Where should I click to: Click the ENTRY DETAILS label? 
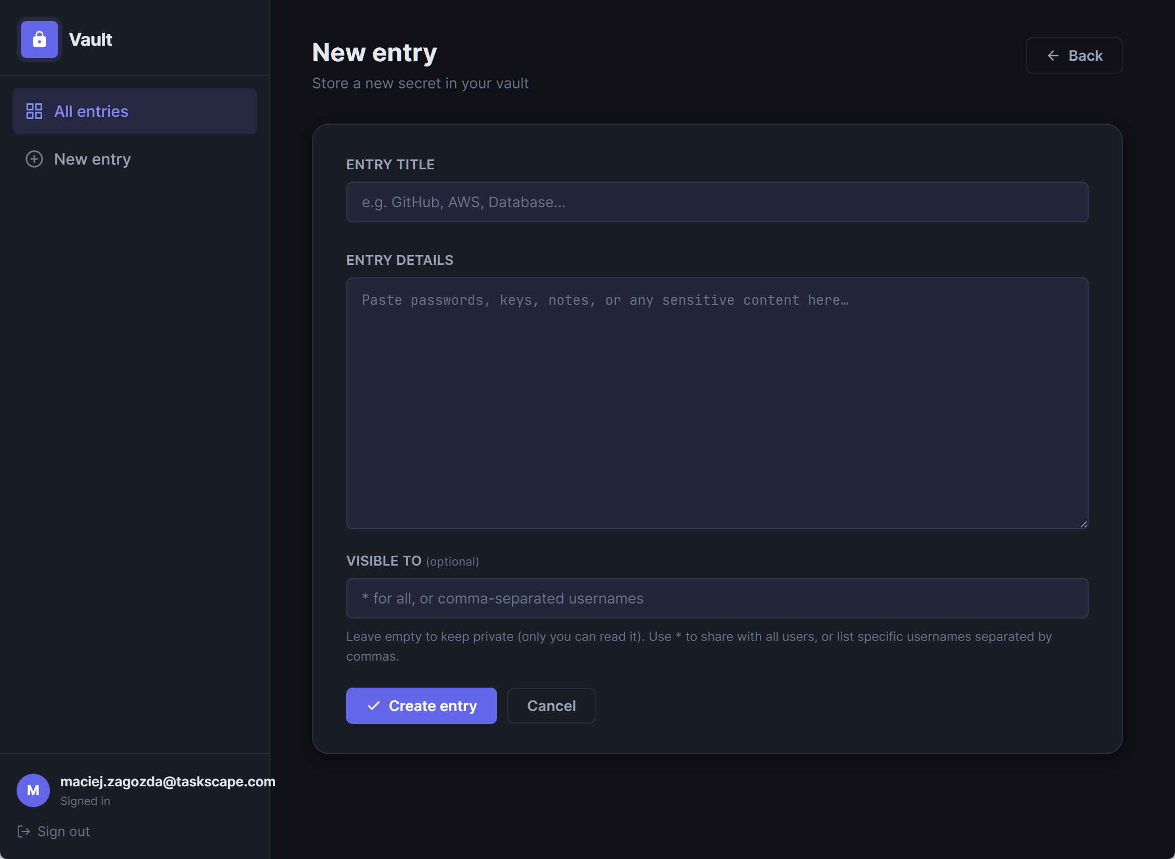tap(400, 261)
